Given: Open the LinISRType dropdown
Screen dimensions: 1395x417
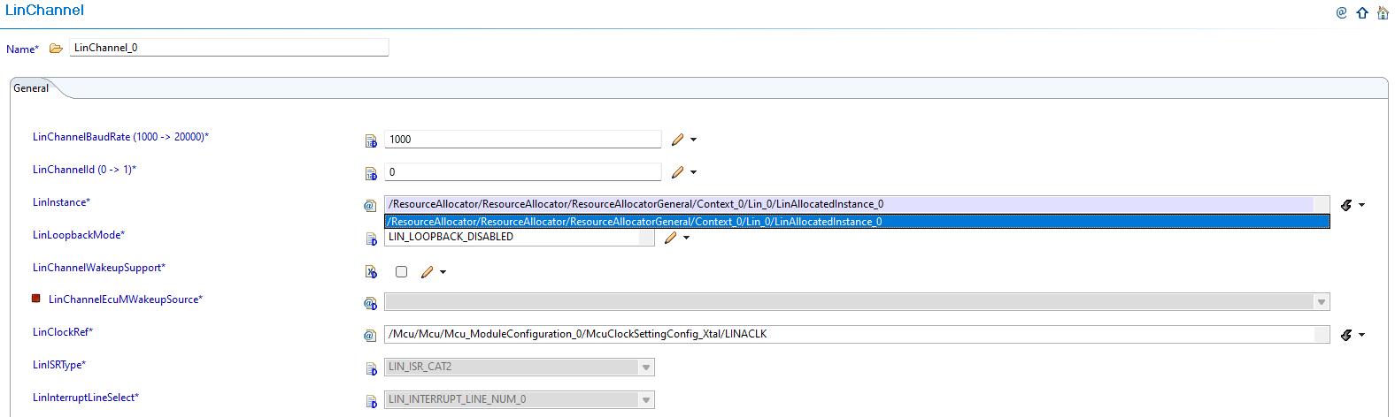Looking at the screenshot, I should click(646, 368).
